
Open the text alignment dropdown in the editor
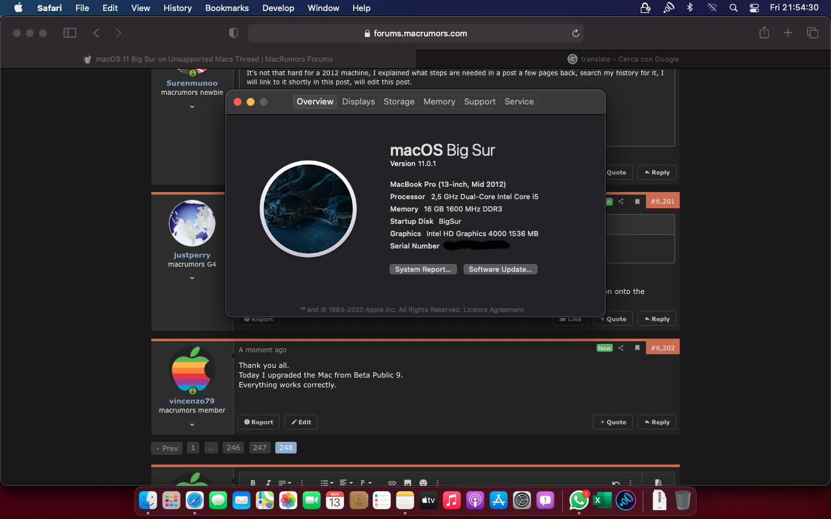[x=346, y=483]
